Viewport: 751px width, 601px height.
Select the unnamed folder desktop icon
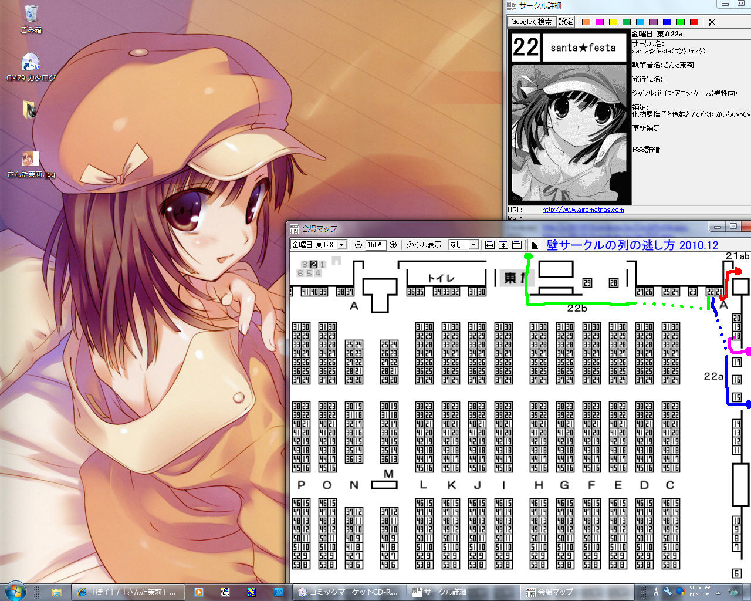(31, 110)
